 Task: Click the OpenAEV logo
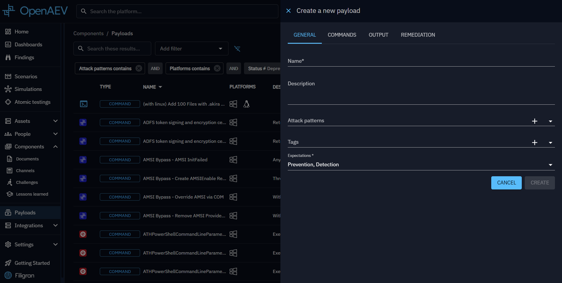pyautogui.click(x=35, y=11)
